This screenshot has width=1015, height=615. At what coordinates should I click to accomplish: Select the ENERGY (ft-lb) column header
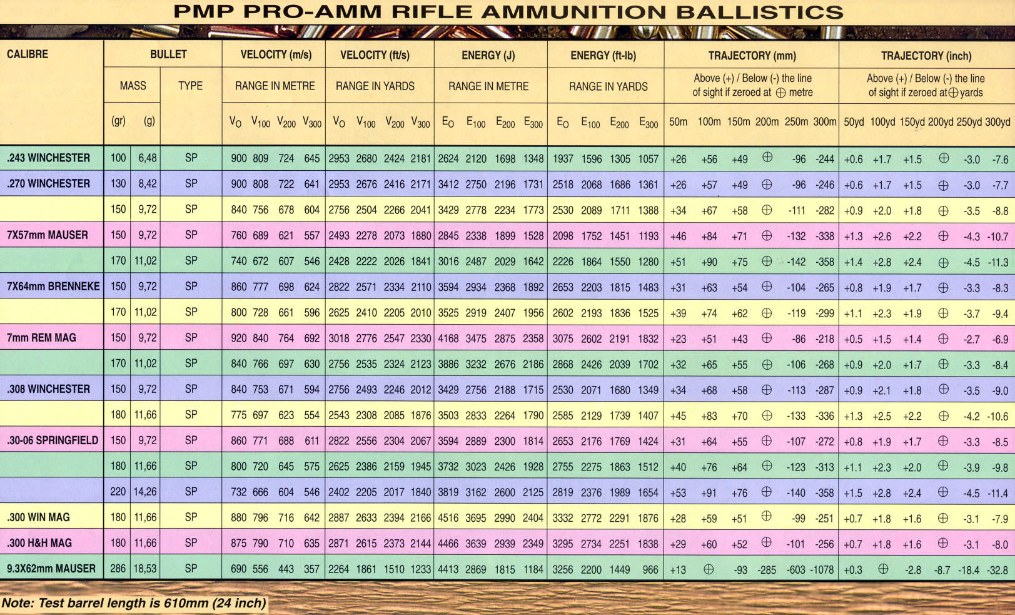(603, 56)
